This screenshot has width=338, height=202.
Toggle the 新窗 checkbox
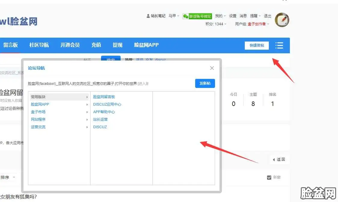[269, 178]
